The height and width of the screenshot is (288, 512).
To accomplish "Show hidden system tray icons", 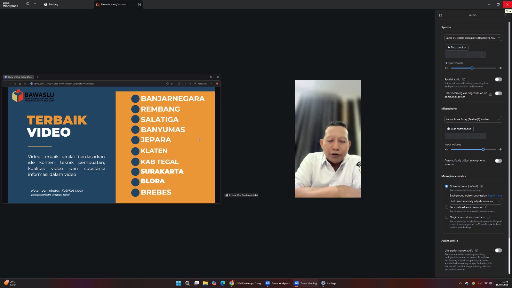I will pyautogui.click(x=460, y=283).
